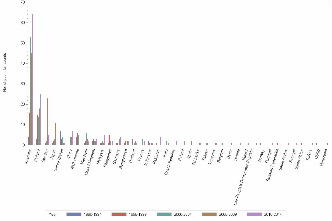Click the red Philippines 1995-1999 bar
The width and height of the screenshot is (332, 221).
point(109,140)
